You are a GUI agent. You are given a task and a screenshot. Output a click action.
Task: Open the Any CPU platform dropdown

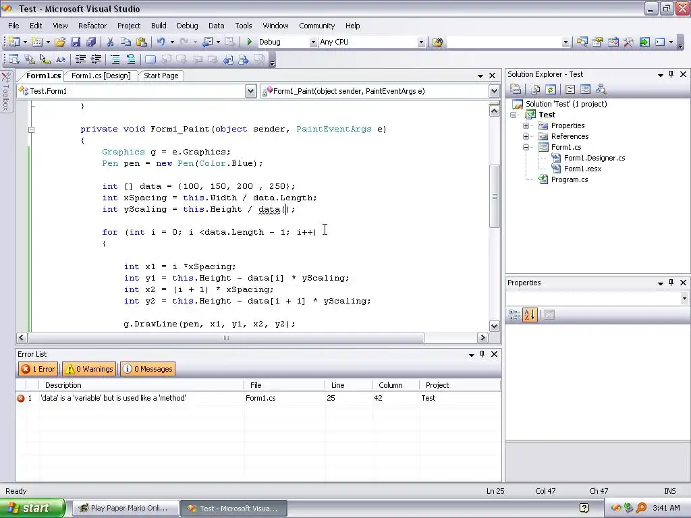tap(421, 42)
